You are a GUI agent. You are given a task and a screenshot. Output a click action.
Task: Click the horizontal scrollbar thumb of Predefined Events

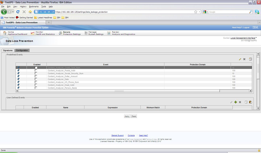tap(119, 91)
